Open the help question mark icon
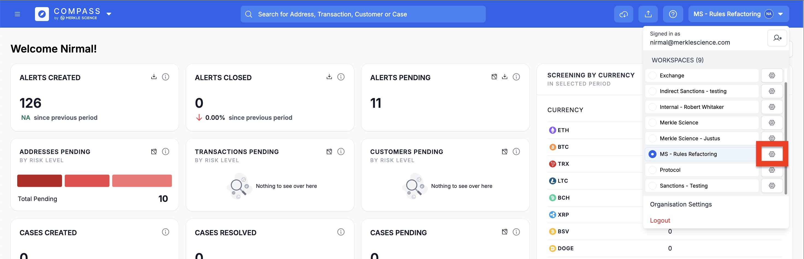Viewport: 804px width, 259px height. [x=673, y=14]
